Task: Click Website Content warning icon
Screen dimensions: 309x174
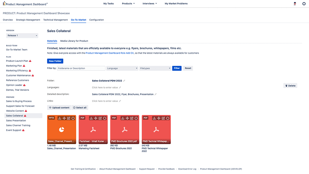Action: 26,111
